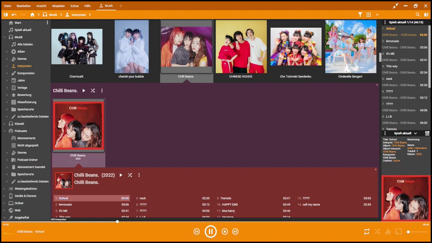The width and height of the screenshot is (432, 243).
Task: Skip to the next track
Action: (235, 231)
